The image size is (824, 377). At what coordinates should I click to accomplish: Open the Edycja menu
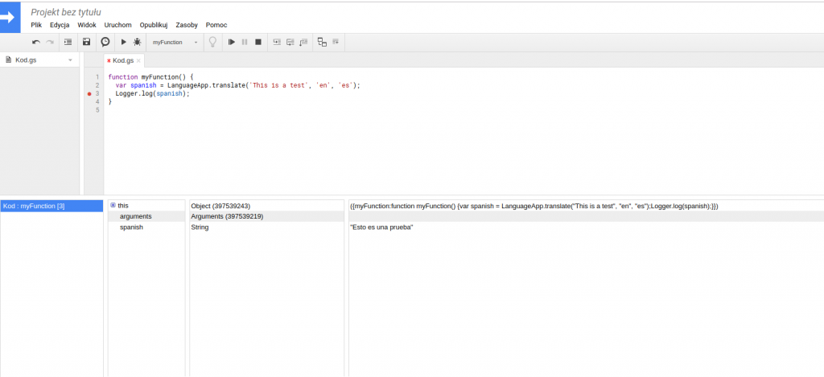pos(60,25)
